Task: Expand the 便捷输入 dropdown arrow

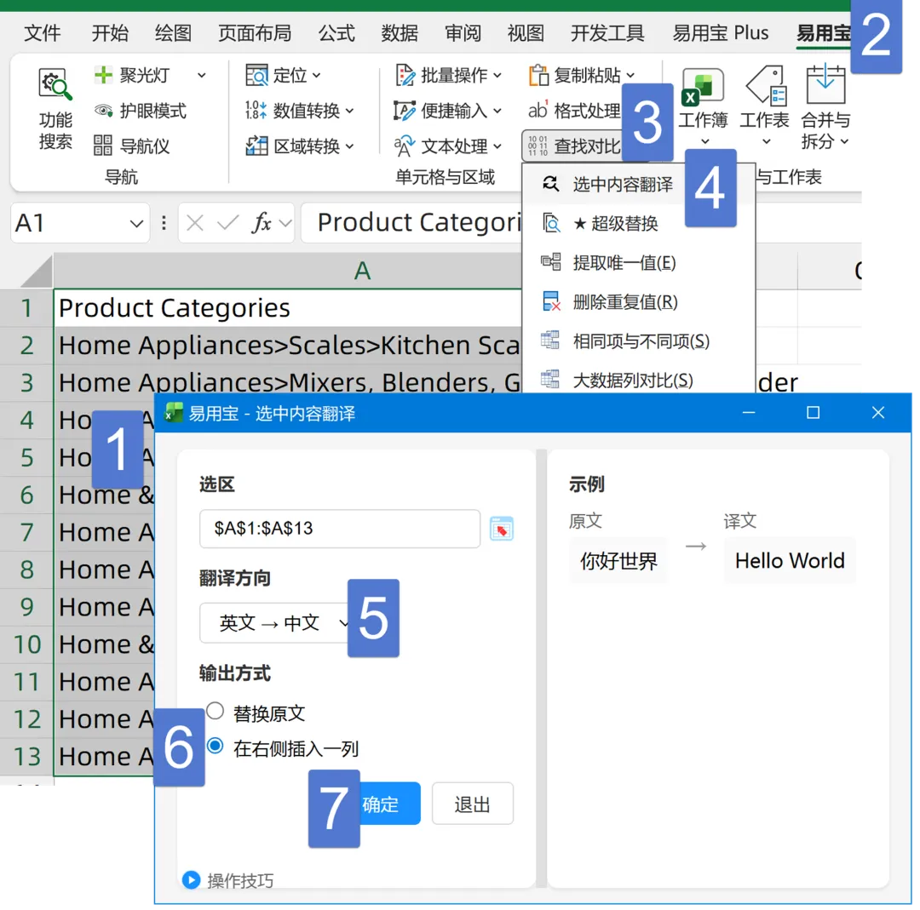Action: coord(497,110)
